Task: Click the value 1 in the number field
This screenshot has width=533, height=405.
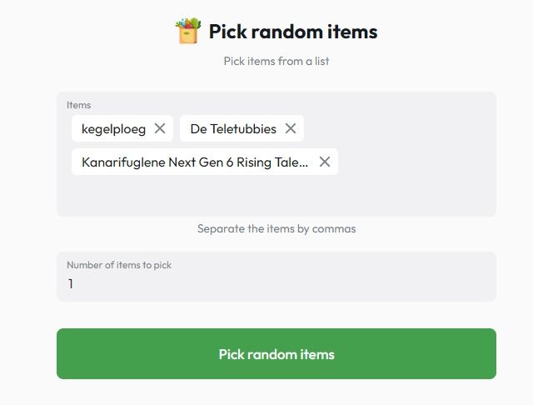Action: [71, 283]
